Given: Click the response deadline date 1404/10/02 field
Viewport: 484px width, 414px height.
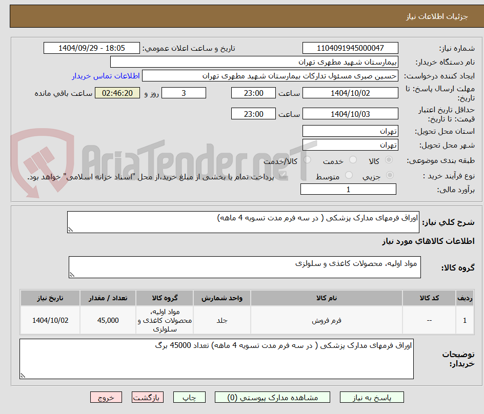Looking at the screenshot, I should point(350,93).
